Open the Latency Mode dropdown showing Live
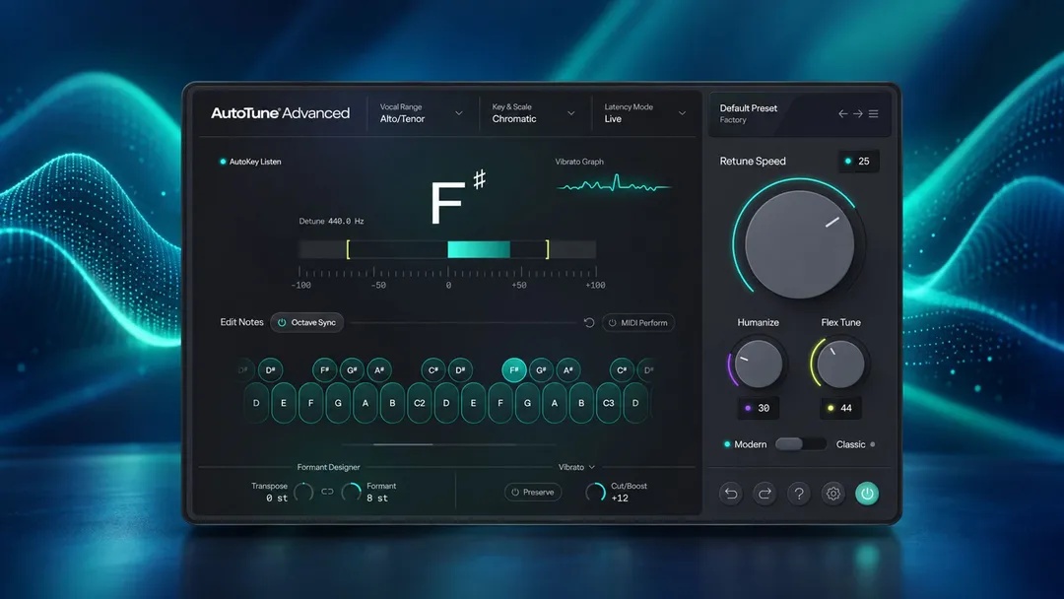 (x=645, y=113)
